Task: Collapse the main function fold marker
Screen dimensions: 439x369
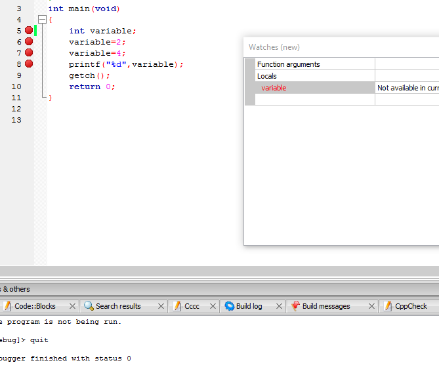Action: [42, 20]
